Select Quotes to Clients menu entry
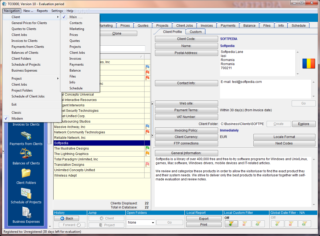This screenshot has height=236, width=320. pyautogui.click(x=24, y=29)
